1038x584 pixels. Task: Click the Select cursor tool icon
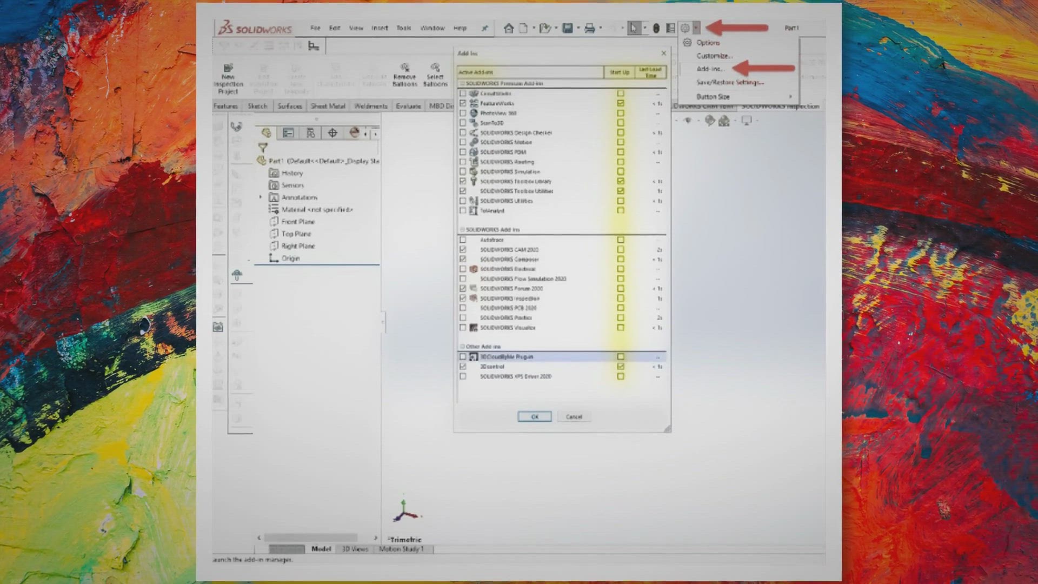point(634,28)
